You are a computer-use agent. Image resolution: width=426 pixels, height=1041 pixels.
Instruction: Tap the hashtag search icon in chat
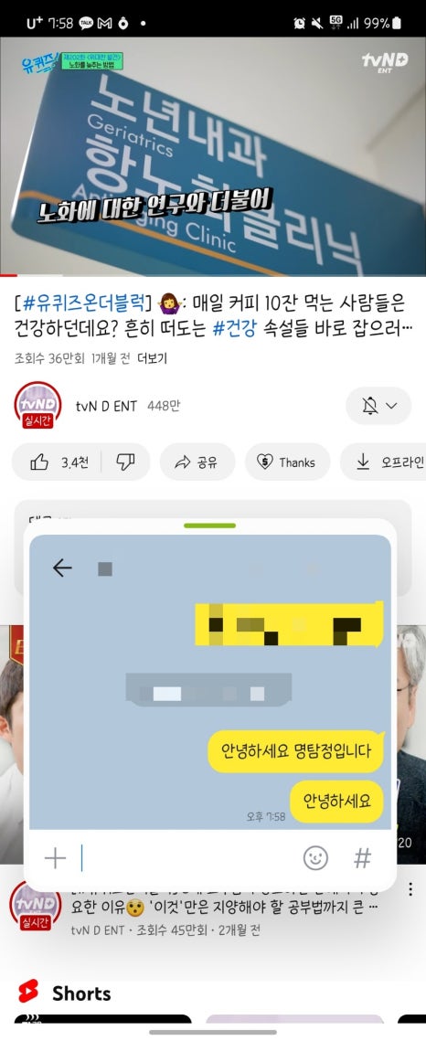click(x=362, y=858)
